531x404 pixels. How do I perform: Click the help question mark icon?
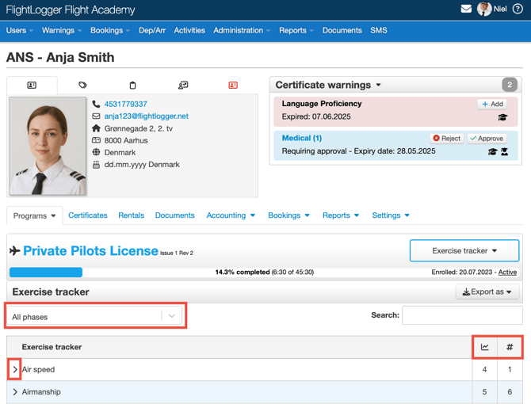tap(518, 10)
